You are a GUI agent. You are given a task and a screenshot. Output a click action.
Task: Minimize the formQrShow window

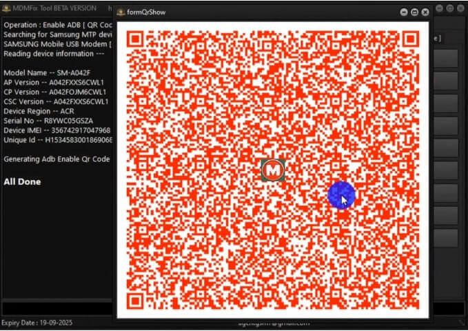(x=403, y=12)
